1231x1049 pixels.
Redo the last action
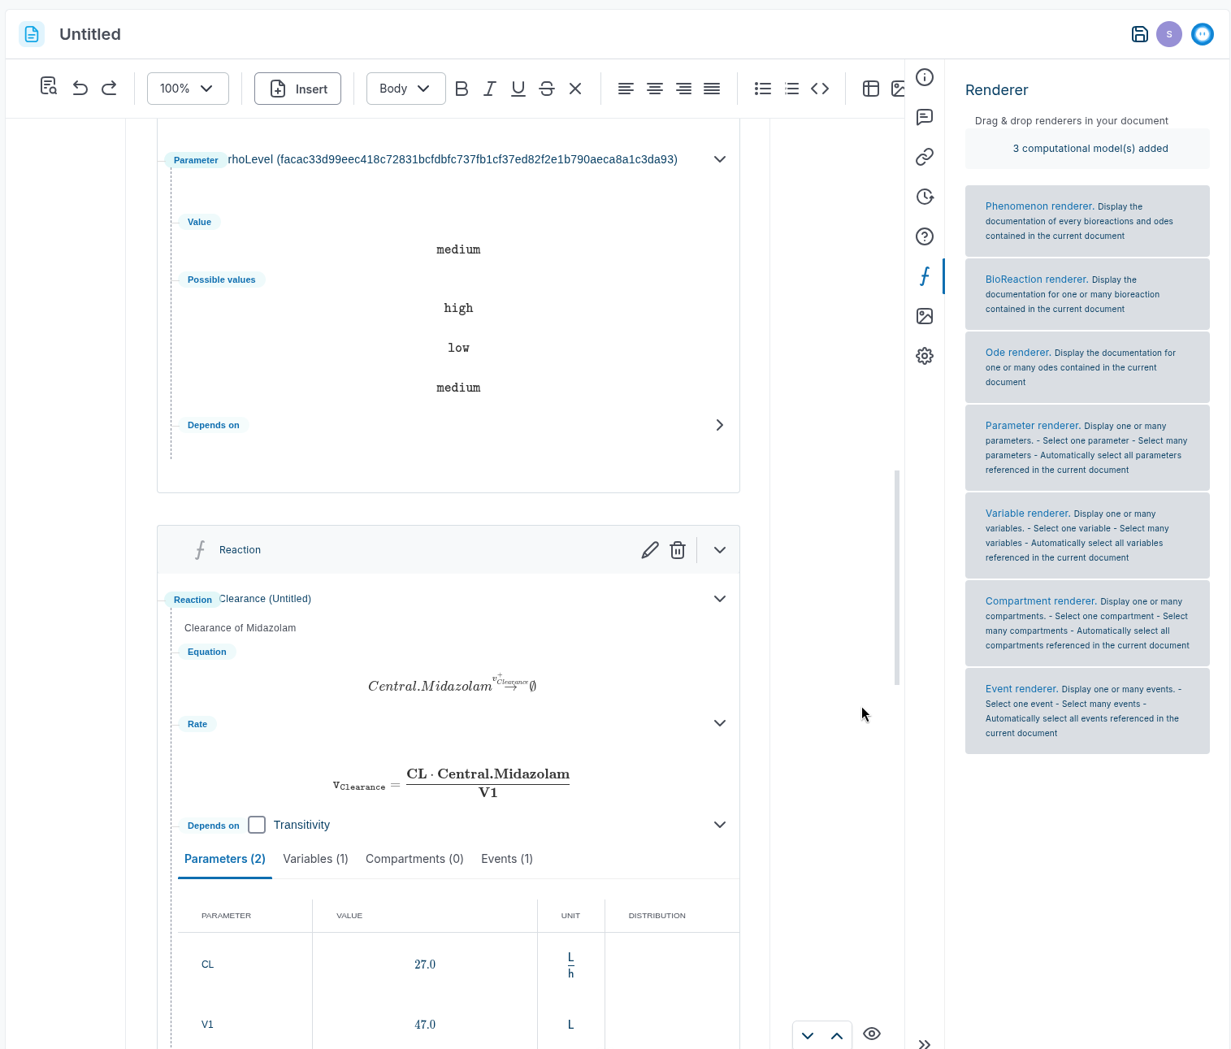click(x=109, y=88)
